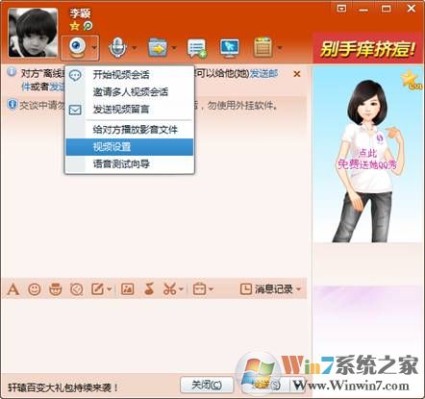Click the microphone voice call icon
This screenshot has height=399, width=425.
117,48
